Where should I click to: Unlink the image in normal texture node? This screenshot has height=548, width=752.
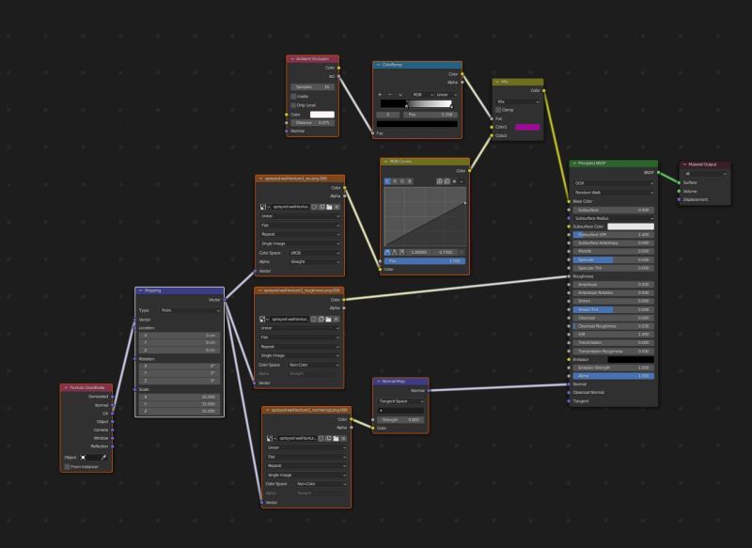pos(343,438)
